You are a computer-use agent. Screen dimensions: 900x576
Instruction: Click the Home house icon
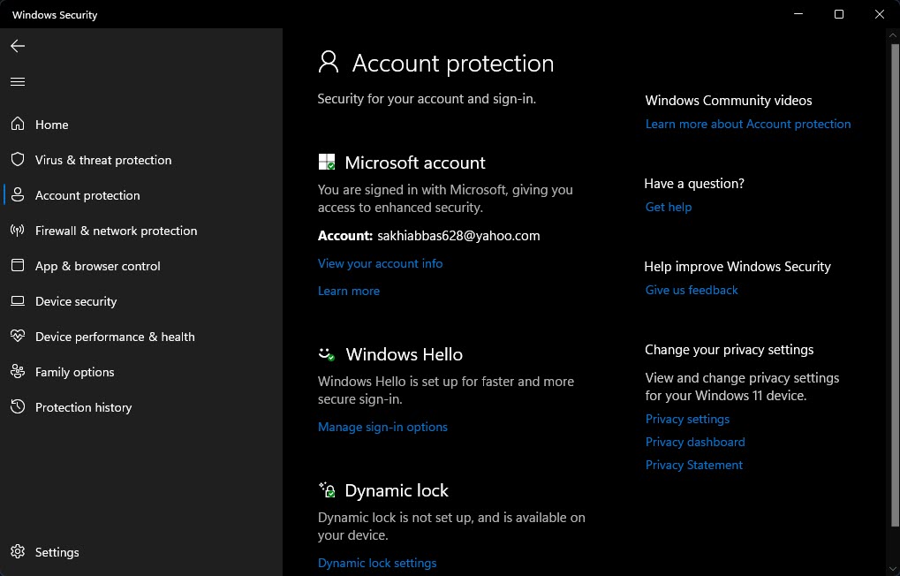18,124
